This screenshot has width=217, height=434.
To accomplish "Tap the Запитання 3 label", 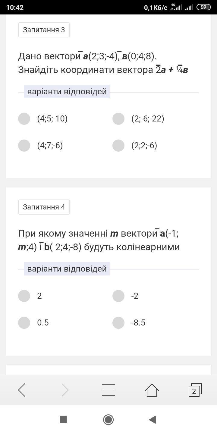I will 44,30.
